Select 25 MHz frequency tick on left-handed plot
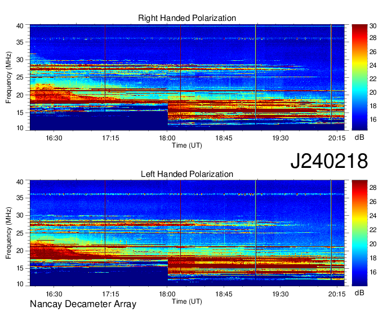 tap(20, 233)
